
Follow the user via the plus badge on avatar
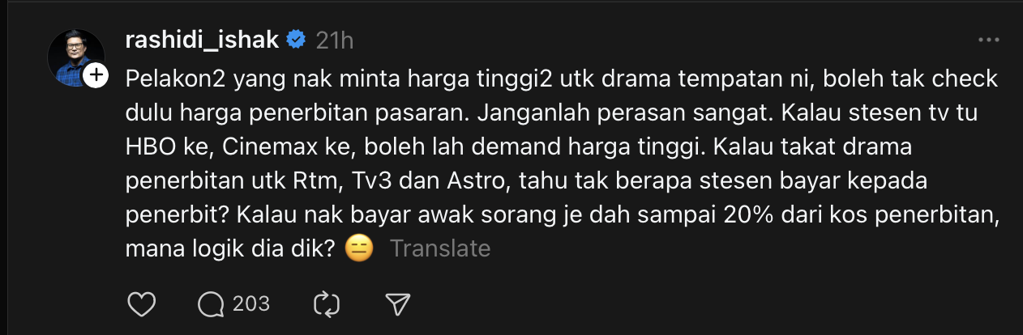click(96, 75)
